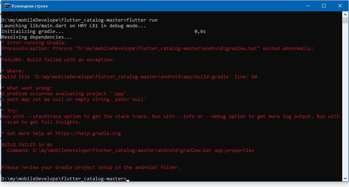Click 'FAILURE: Build failed with an exception.'
349x187 pixels.
(58, 60)
